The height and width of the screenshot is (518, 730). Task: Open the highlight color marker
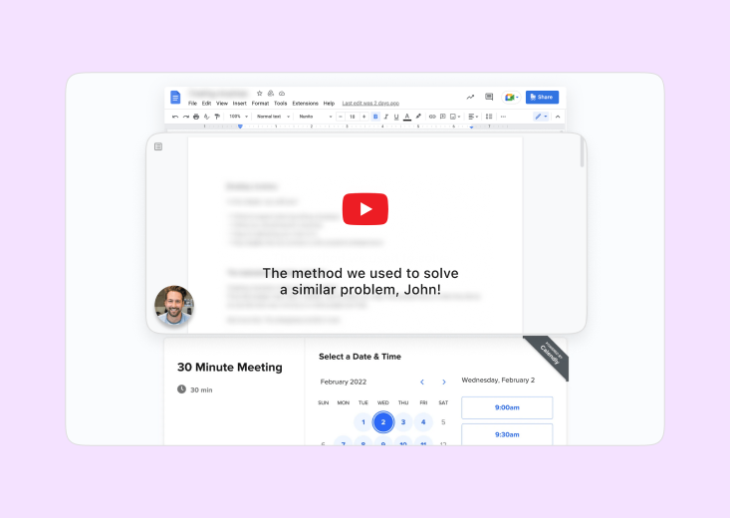[418, 117]
